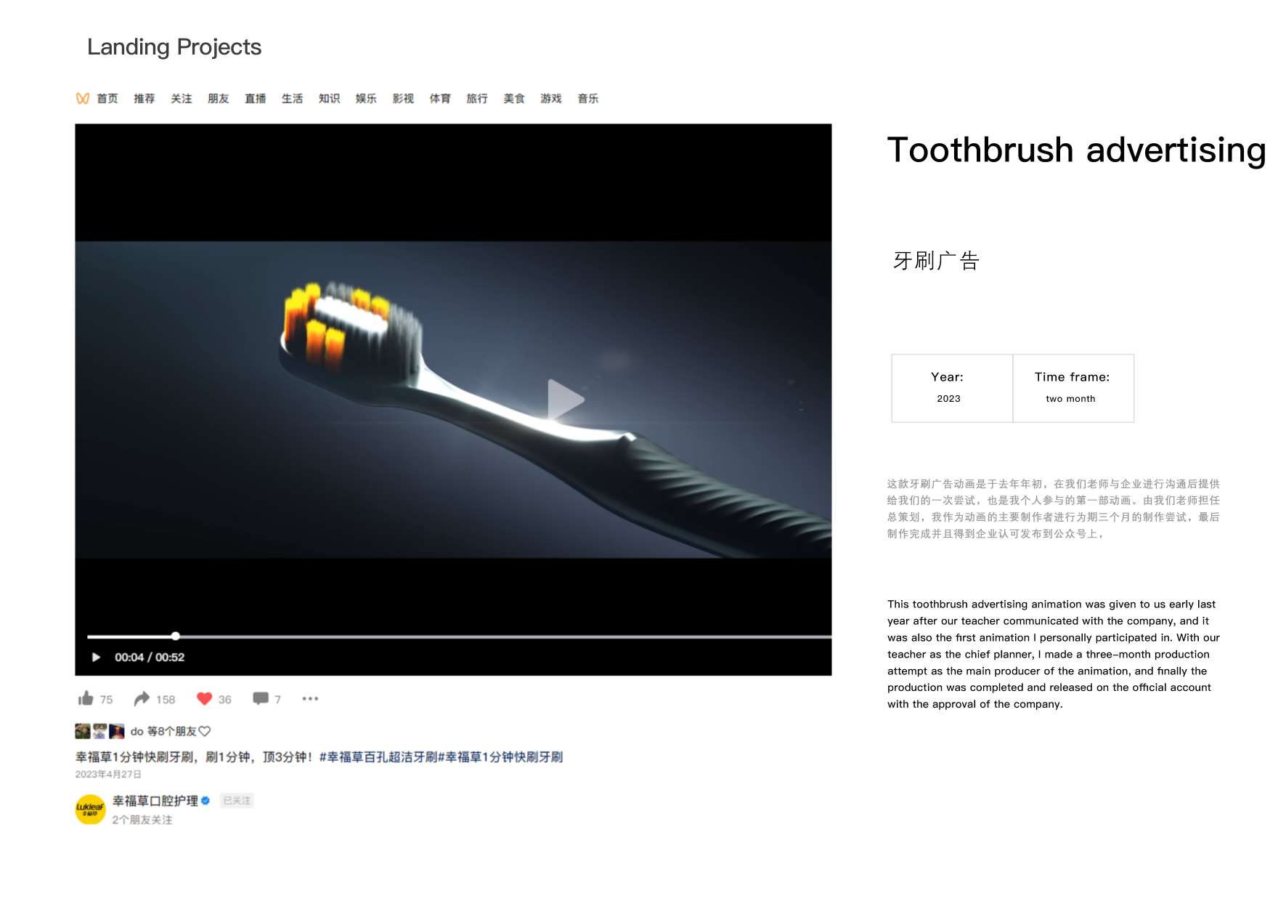Viewport: 1286px width, 914px height.
Task: Click the hashtag 幸福草百孔超洁牙刷
Action: click(378, 756)
